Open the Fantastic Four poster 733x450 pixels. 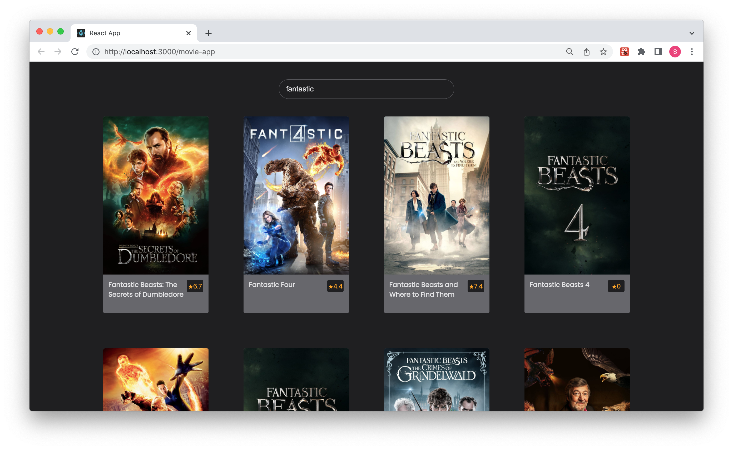(296, 195)
